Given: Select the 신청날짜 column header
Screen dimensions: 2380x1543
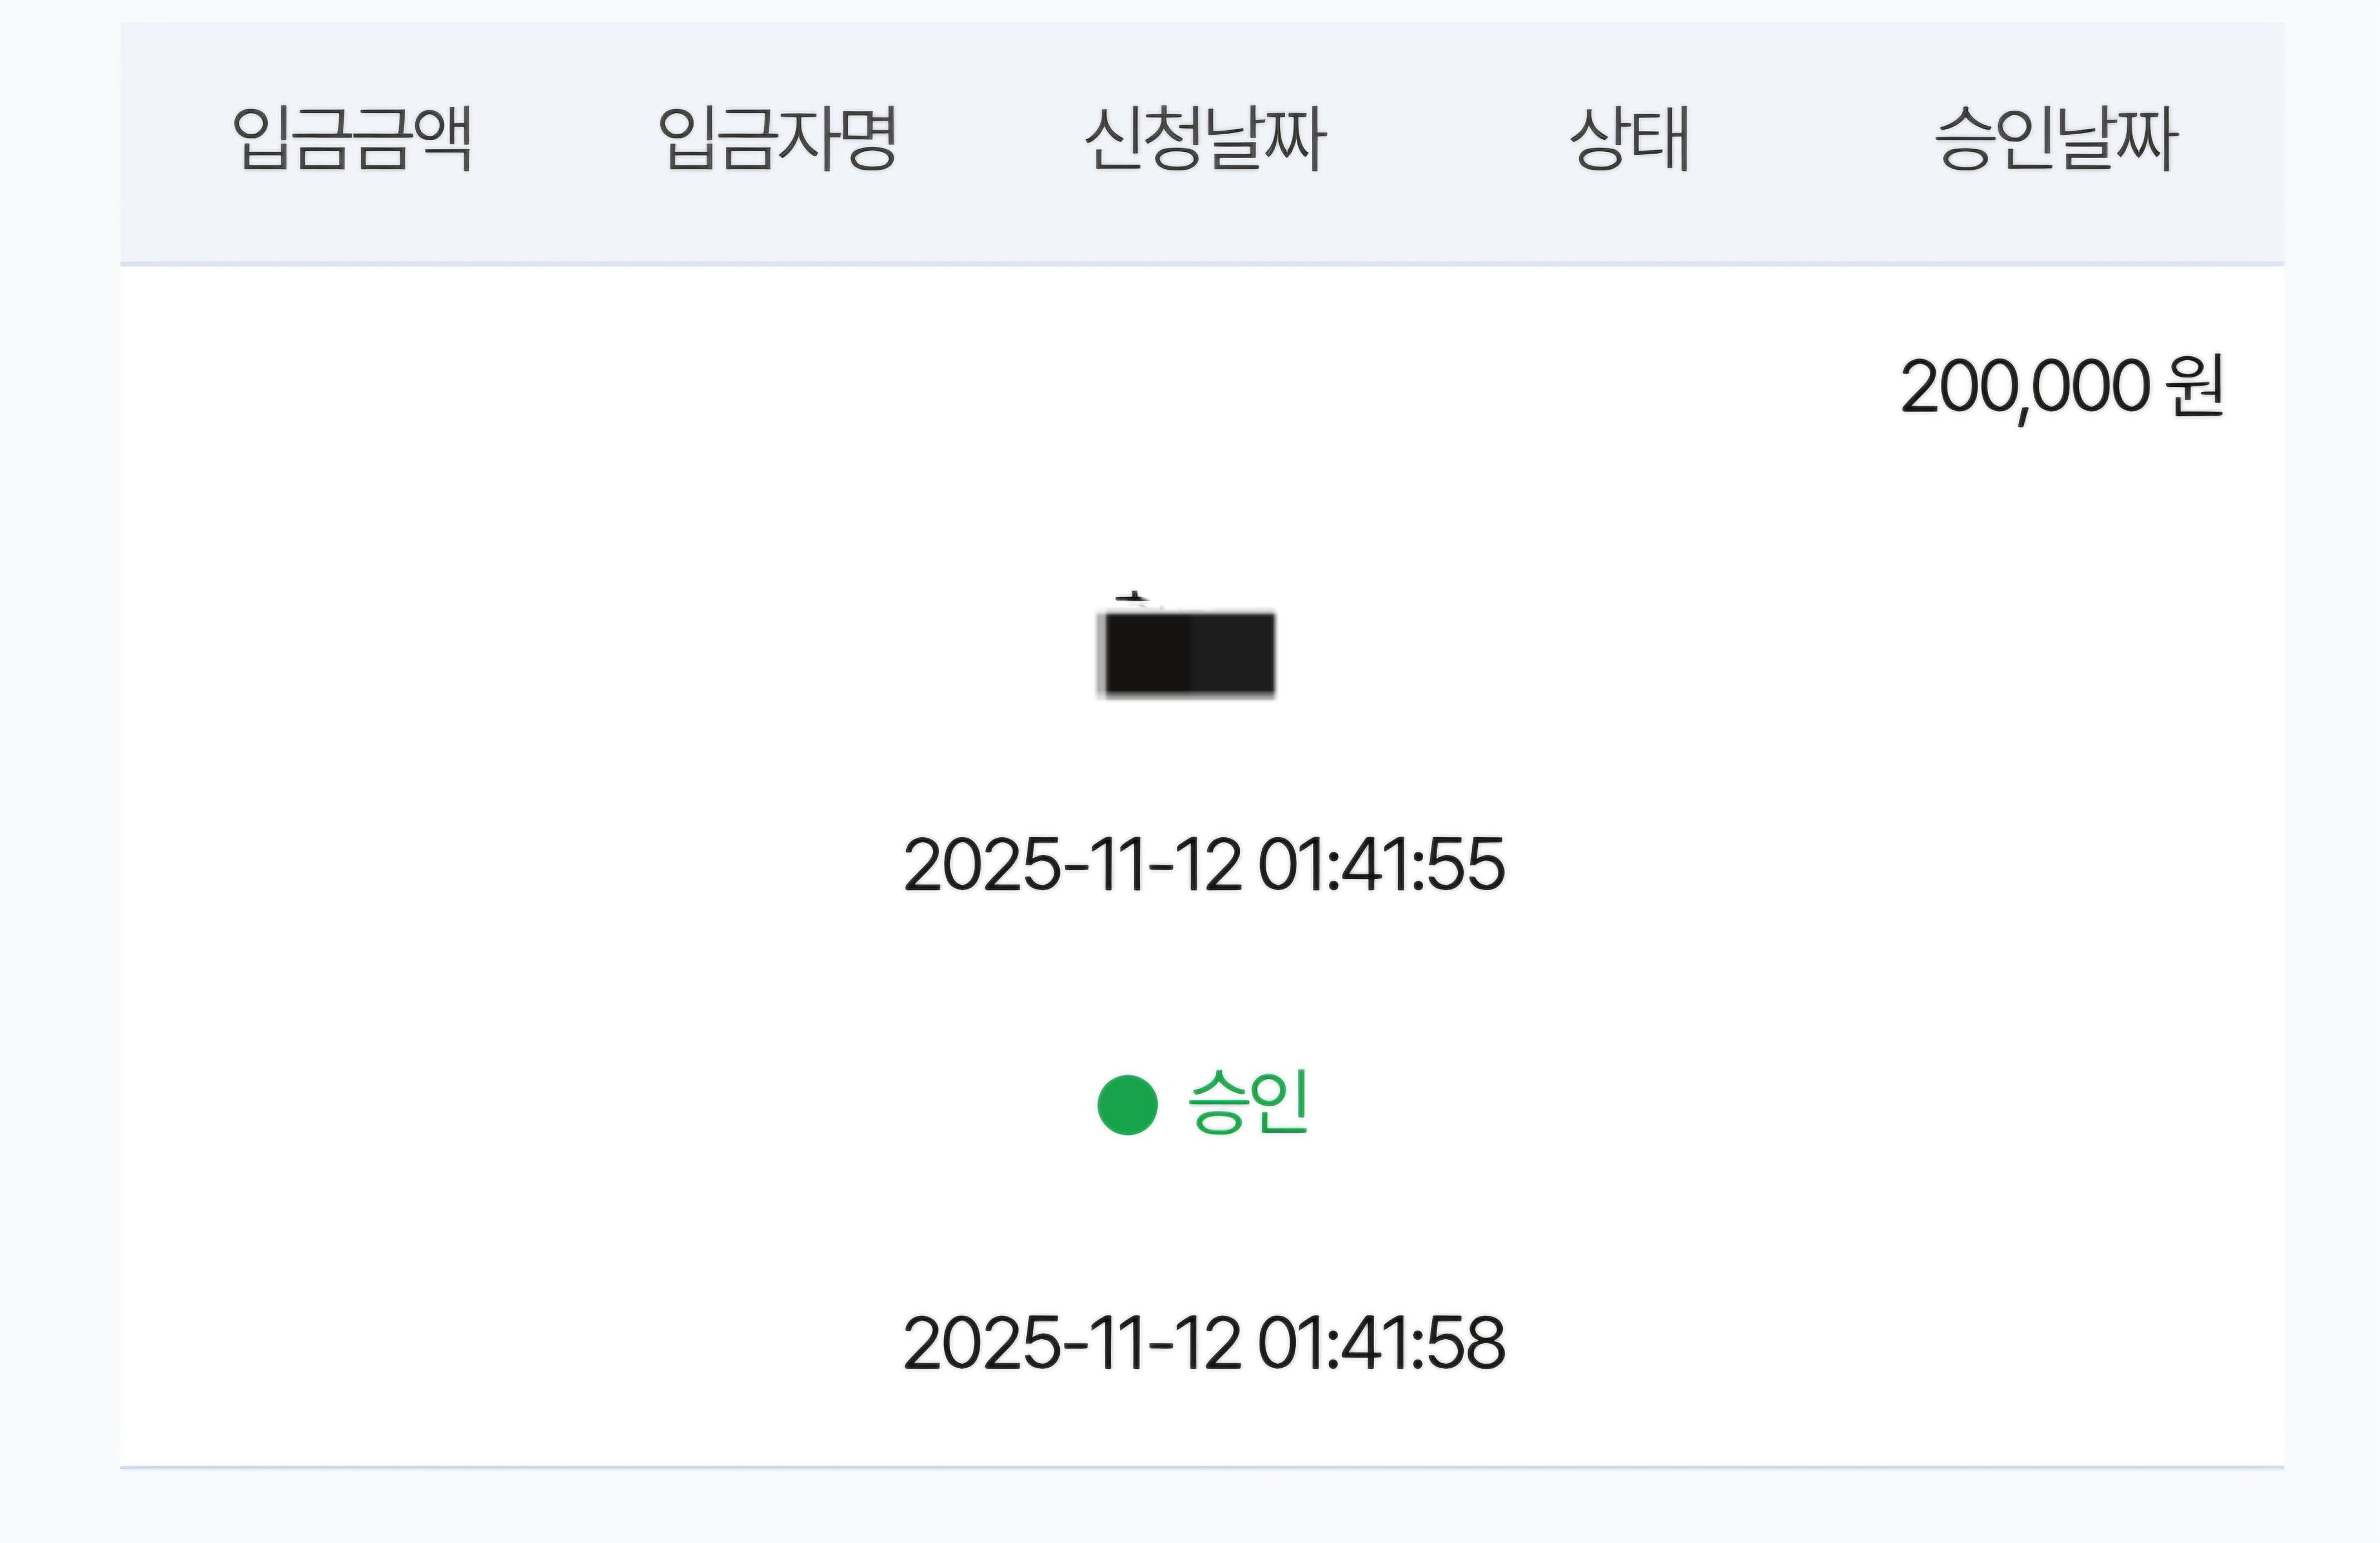Looking at the screenshot, I should [1205, 139].
